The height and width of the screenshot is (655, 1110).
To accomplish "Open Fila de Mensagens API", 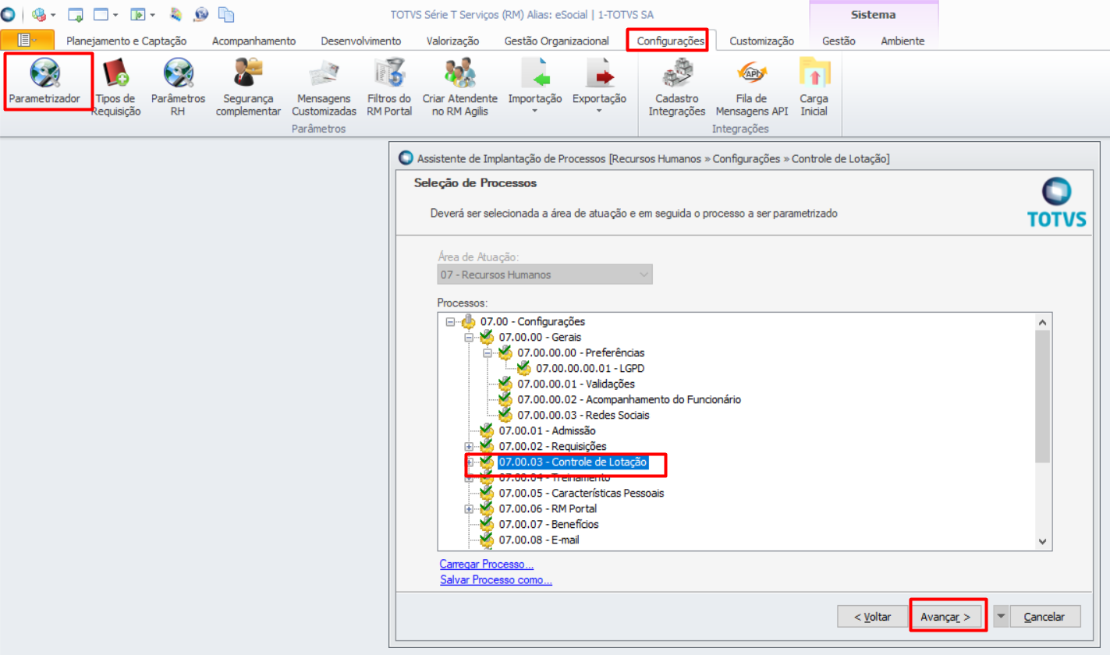I will tap(752, 87).
